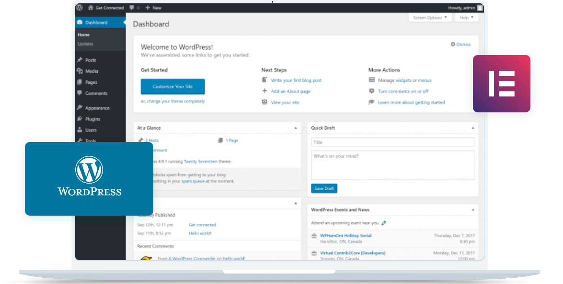Click the Plugins plug icon in sidebar
This screenshot has height=284, width=563.
click(x=80, y=119)
